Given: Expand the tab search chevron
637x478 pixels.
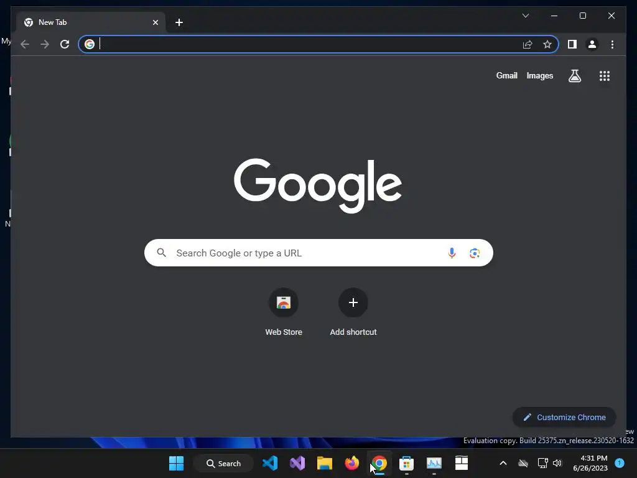Looking at the screenshot, I should click(x=525, y=16).
